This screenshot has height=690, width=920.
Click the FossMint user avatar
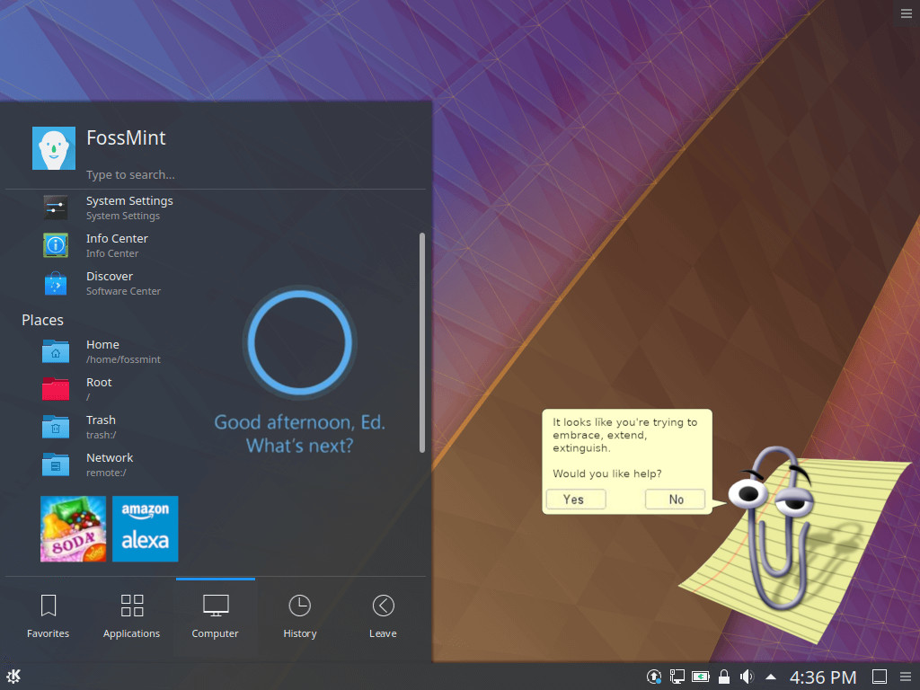(x=54, y=148)
